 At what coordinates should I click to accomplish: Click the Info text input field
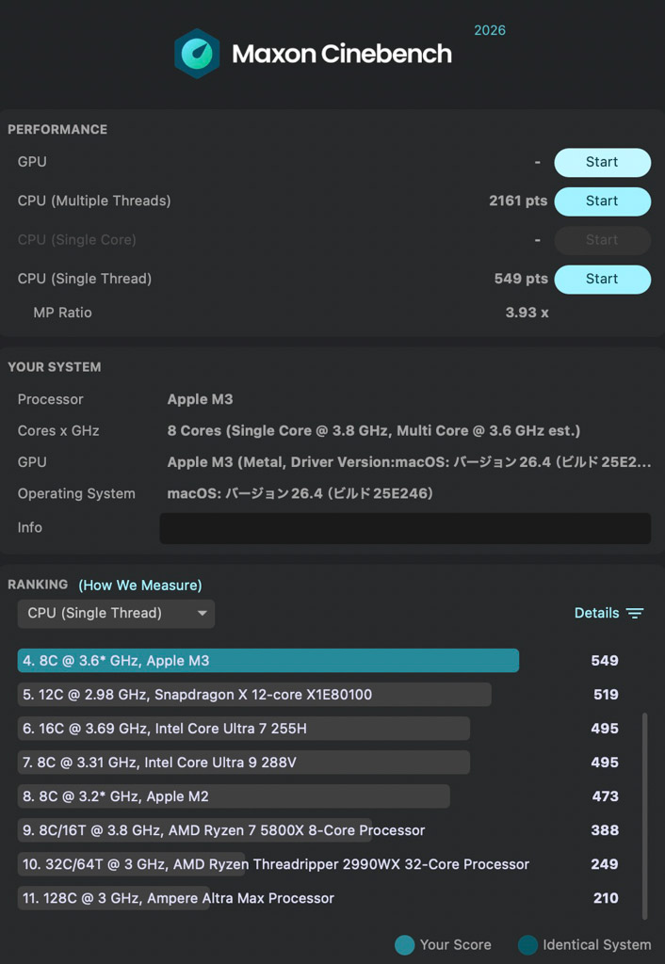click(x=405, y=528)
